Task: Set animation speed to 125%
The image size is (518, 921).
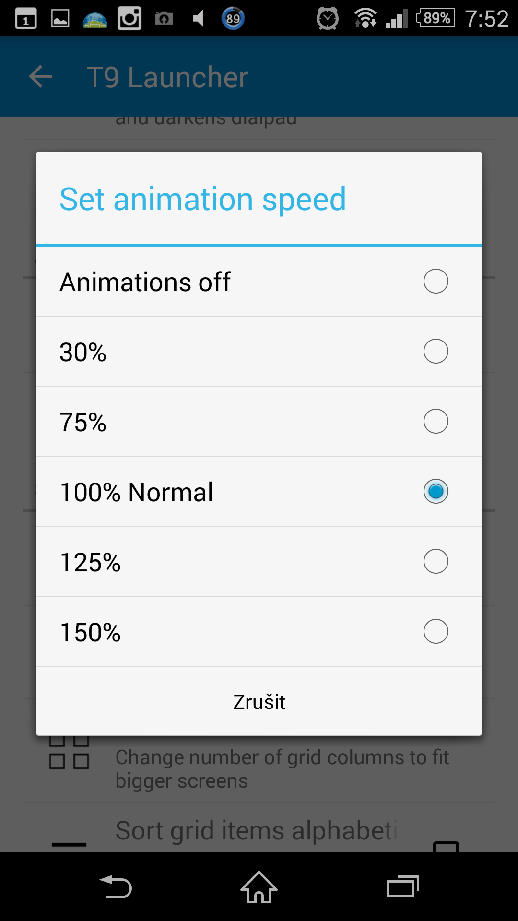Action: 436,561
